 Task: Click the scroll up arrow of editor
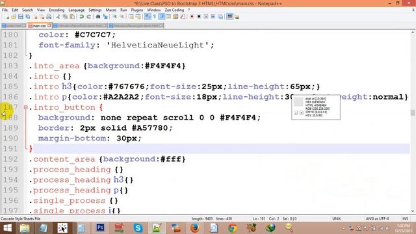(x=413, y=33)
